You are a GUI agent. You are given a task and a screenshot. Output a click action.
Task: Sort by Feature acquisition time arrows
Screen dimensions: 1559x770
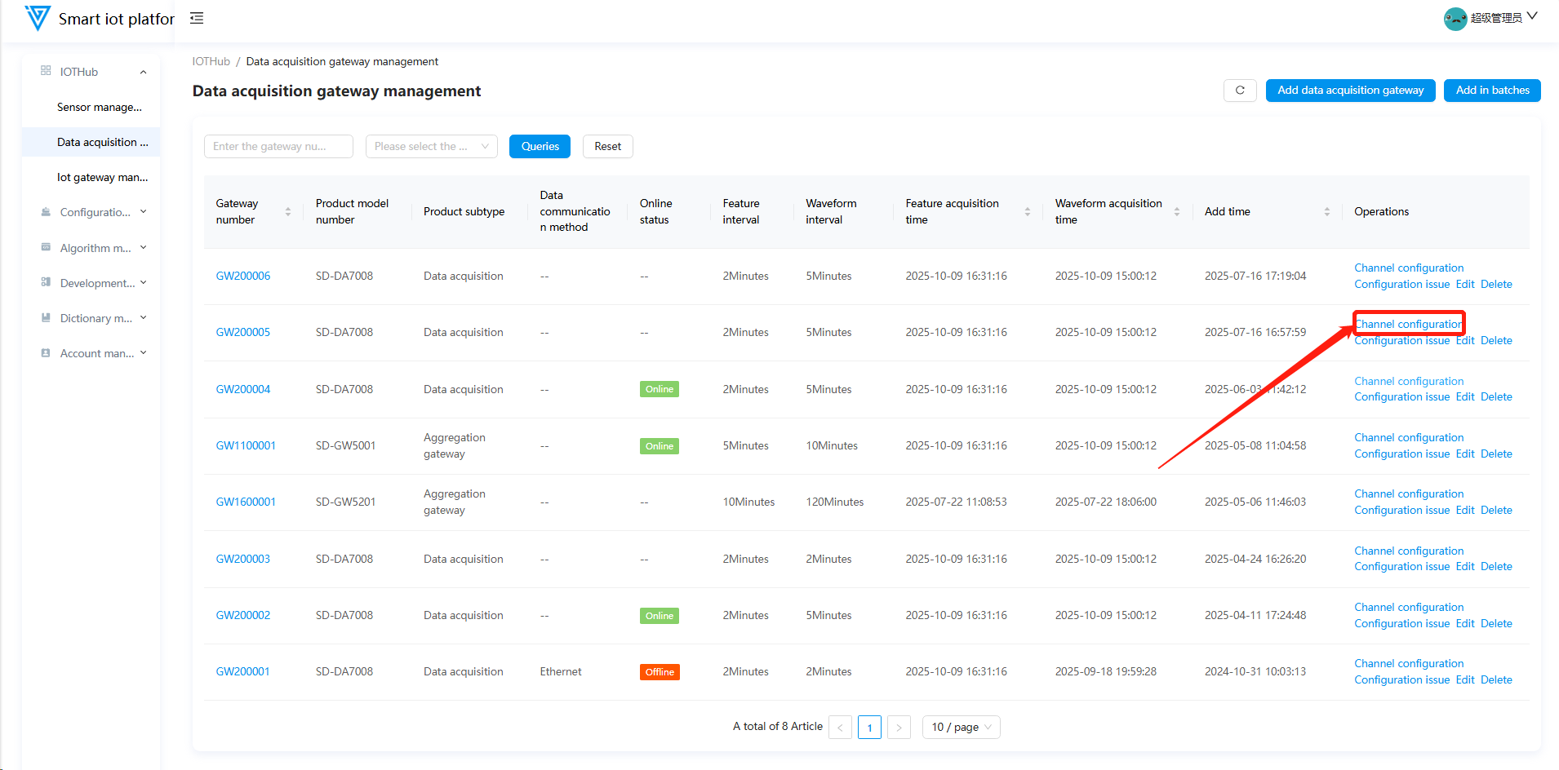(x=1027, y=212)
